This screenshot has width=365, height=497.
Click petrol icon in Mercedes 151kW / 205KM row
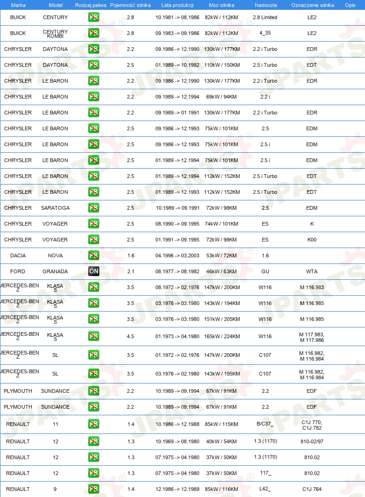(93, 319)
